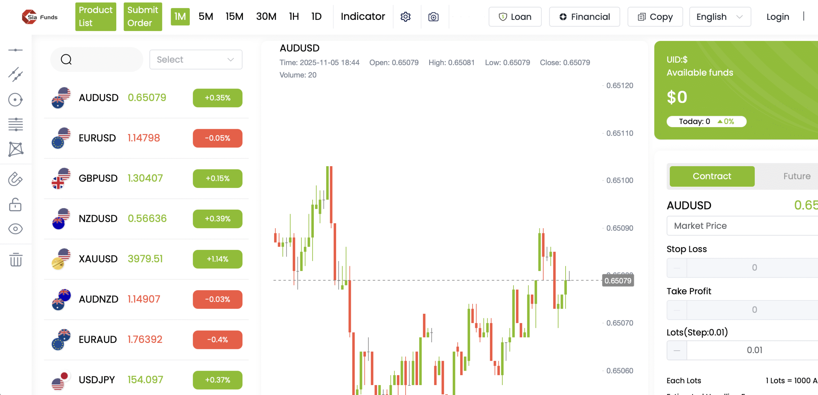
Task: Switch chart to the 15M timeframe
Action: [234, 17]
